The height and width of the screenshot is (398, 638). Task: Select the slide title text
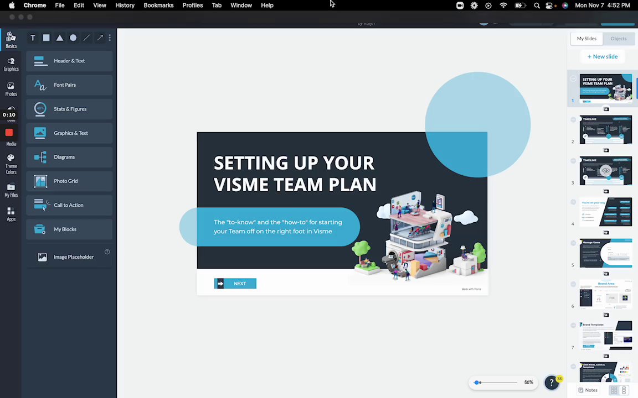pos(295,174)
